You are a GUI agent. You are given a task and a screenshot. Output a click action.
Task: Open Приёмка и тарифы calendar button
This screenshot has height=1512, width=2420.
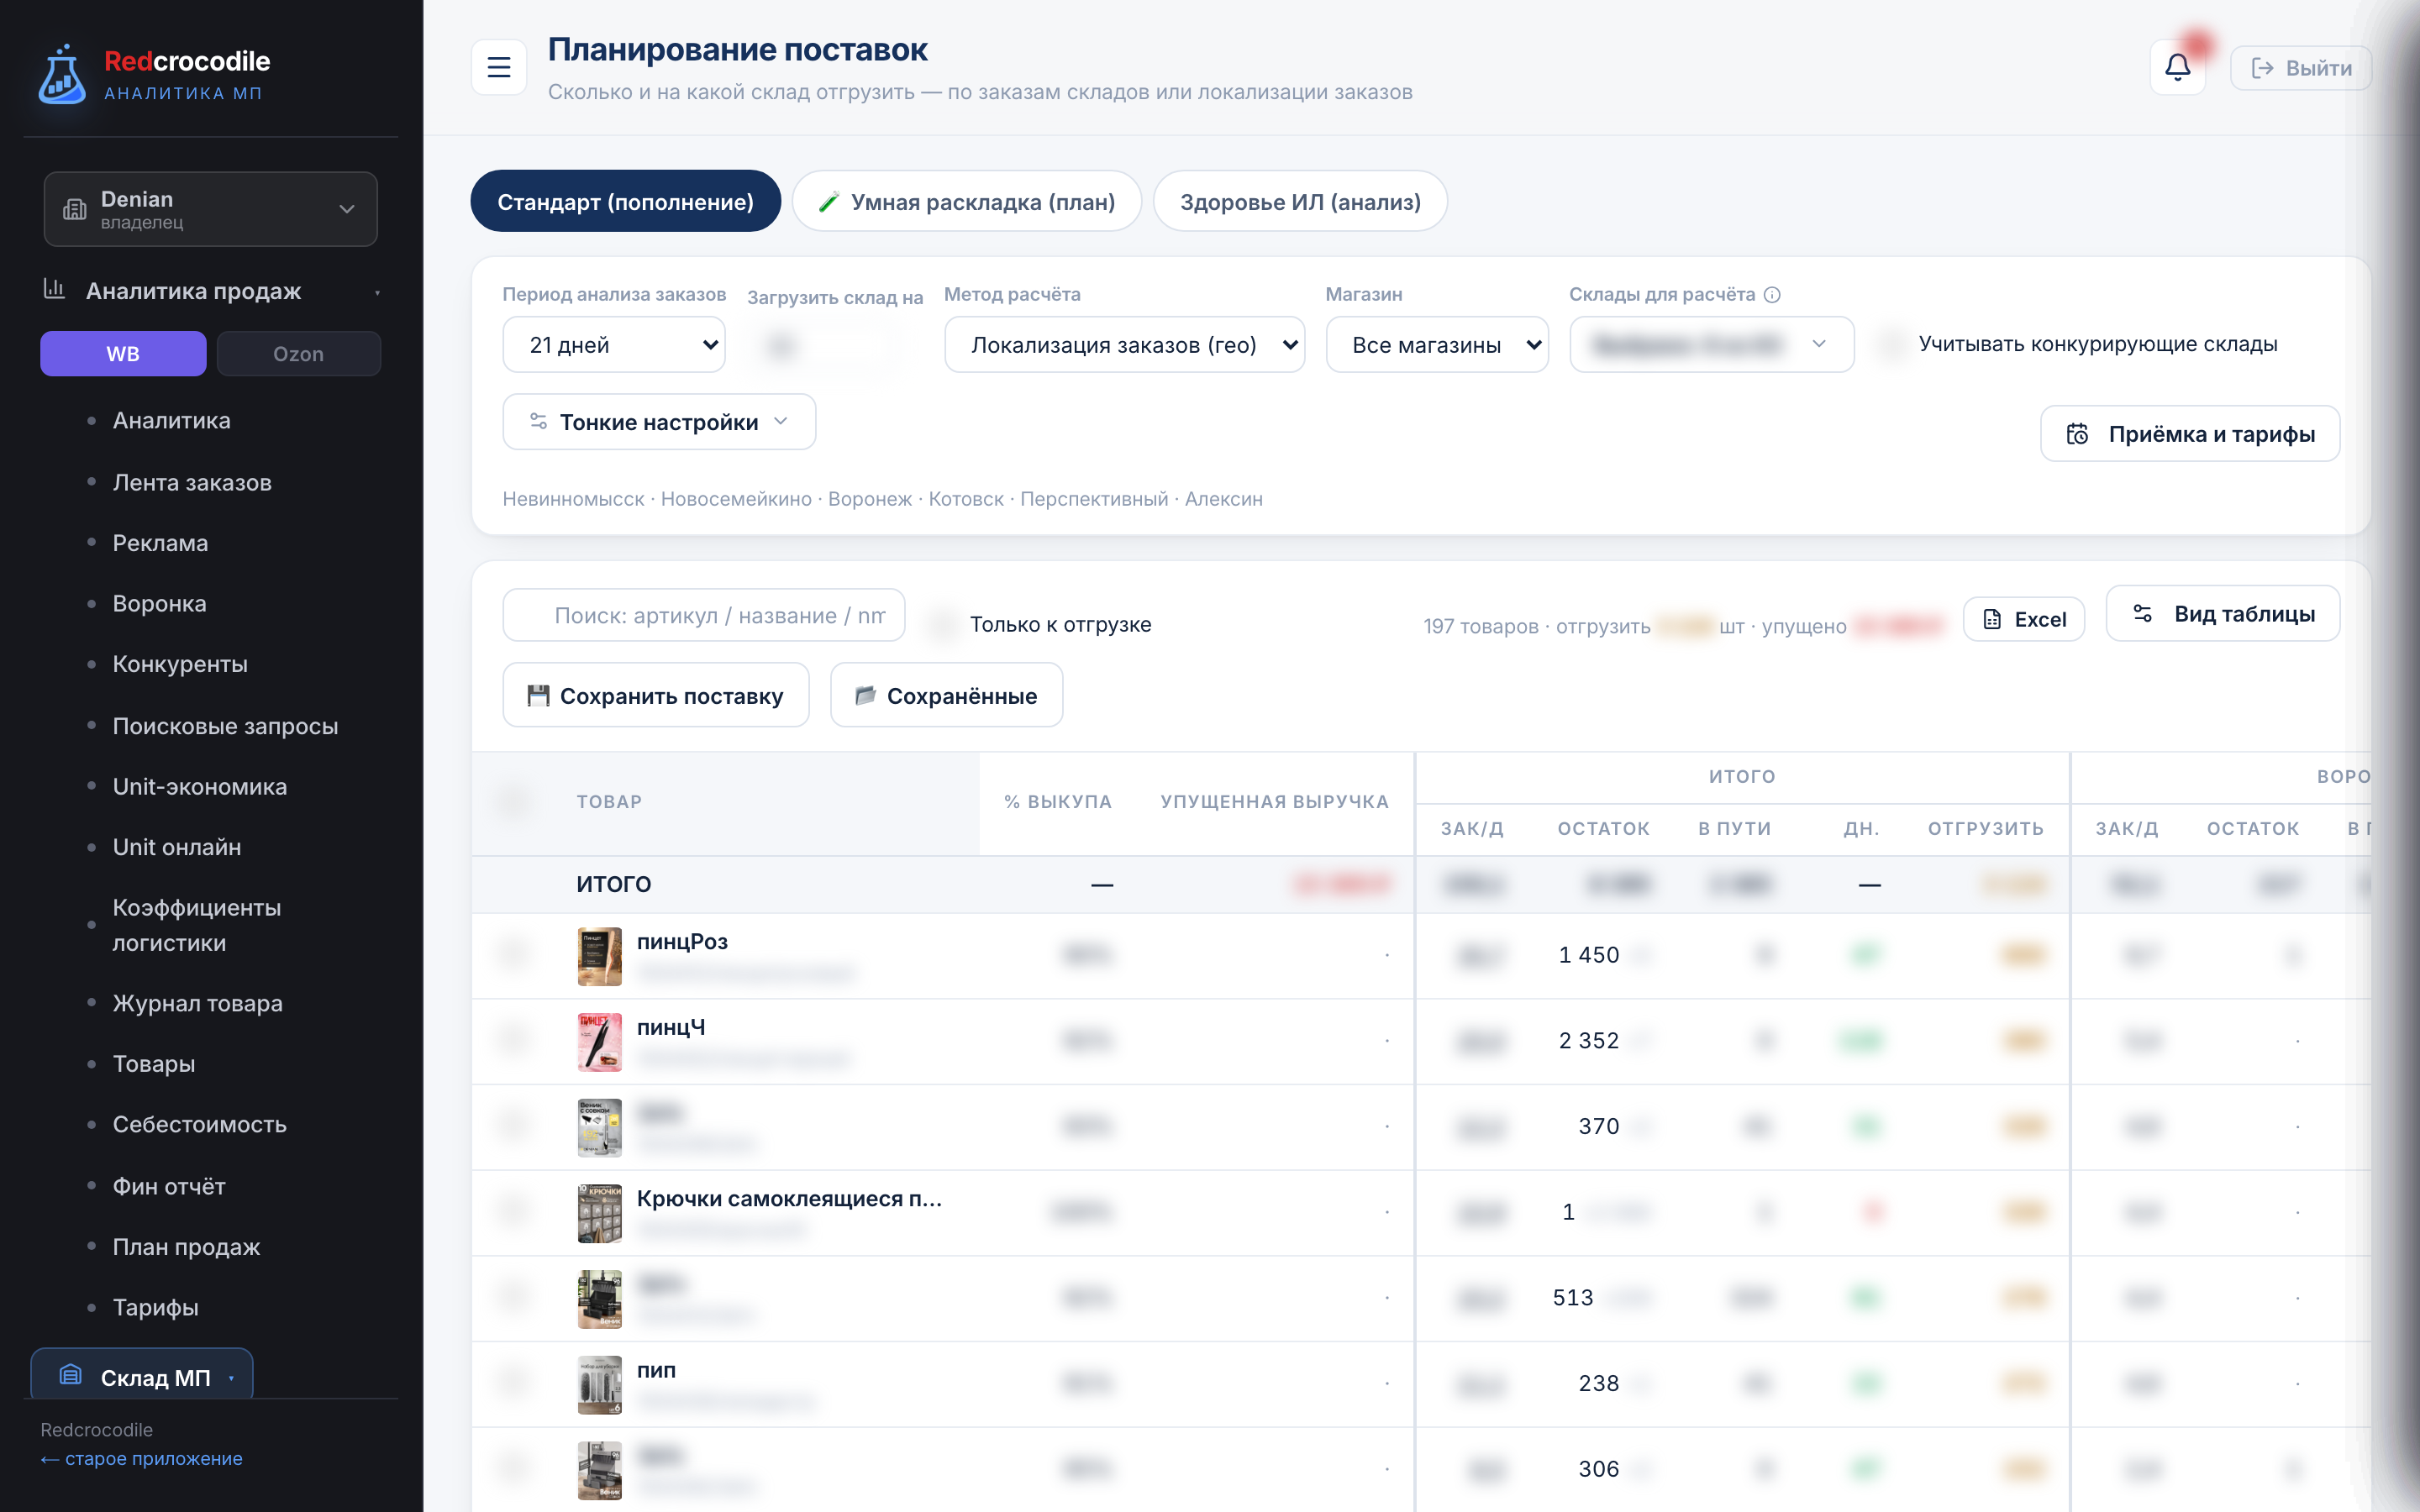tap(2190, 434)
